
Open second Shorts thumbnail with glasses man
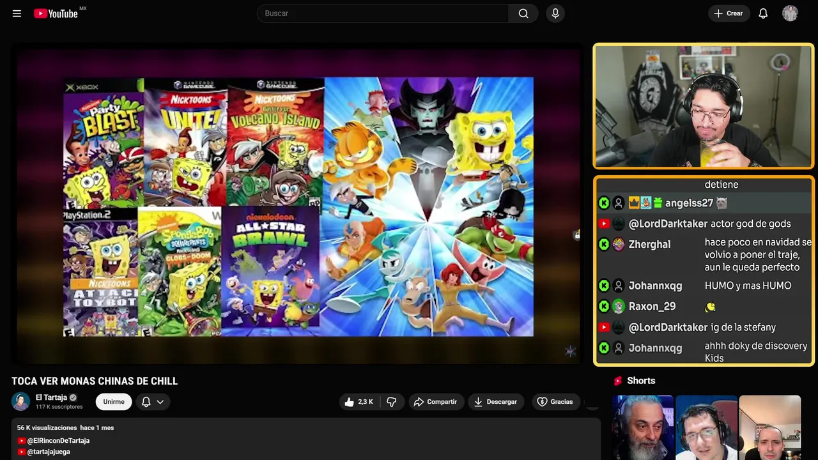coord(706,427)
